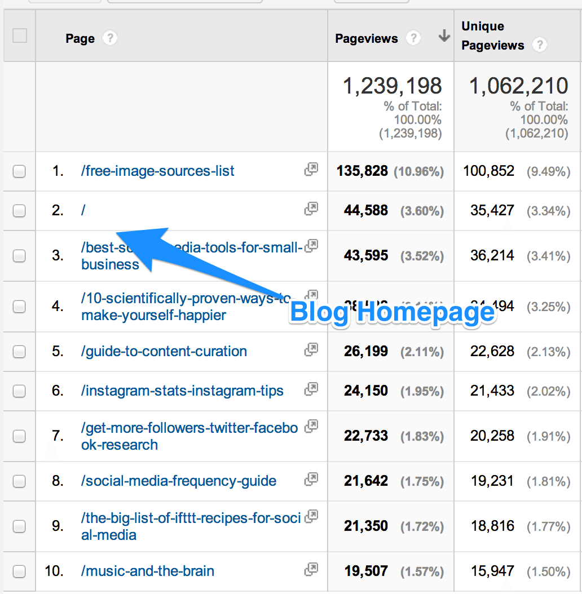Open the blog homepage link
582x594 pixels.
83,211
